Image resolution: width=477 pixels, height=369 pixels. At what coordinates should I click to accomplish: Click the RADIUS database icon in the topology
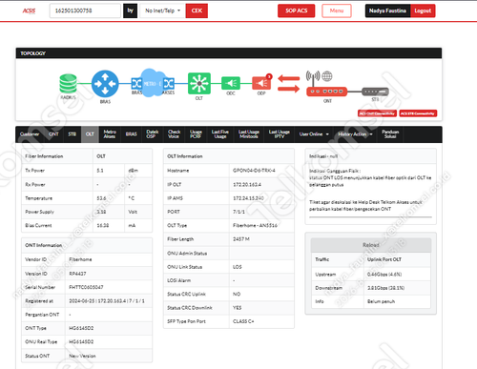click(68, 83)
